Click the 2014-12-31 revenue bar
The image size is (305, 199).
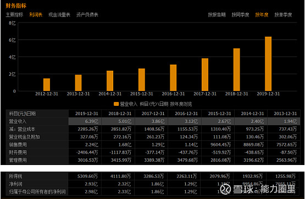[110, 81]
